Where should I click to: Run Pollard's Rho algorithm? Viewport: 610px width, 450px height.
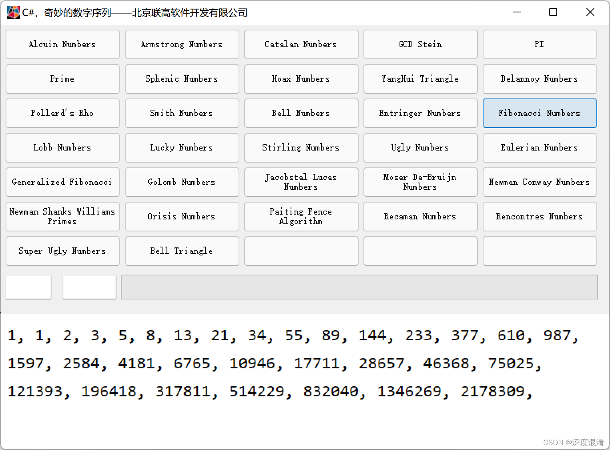pos(62,113)
